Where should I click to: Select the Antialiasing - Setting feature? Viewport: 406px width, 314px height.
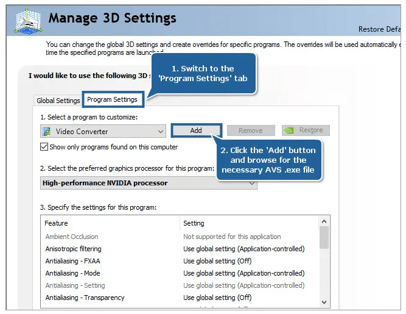pos(75,285)
